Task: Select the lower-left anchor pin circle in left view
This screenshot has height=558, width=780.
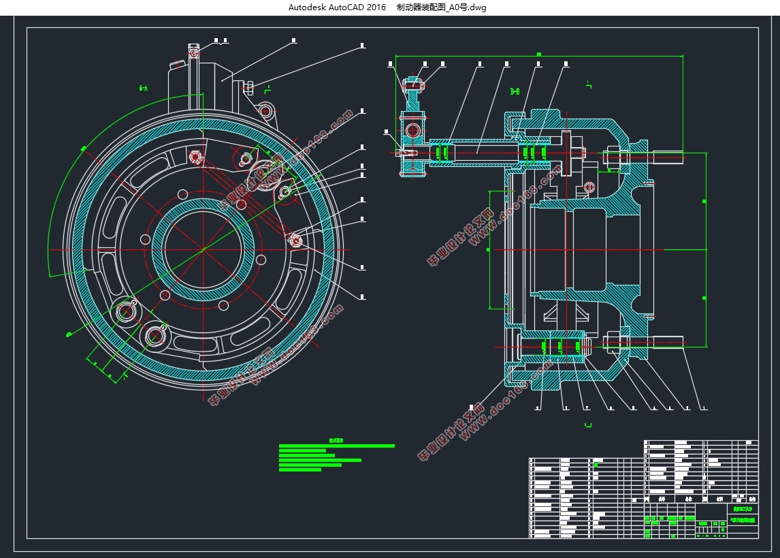Action: point(125,311)
